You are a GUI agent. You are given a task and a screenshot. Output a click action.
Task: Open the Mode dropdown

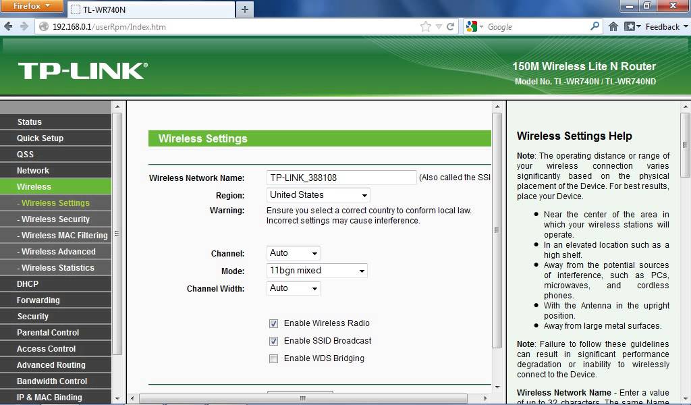(317, 271)
